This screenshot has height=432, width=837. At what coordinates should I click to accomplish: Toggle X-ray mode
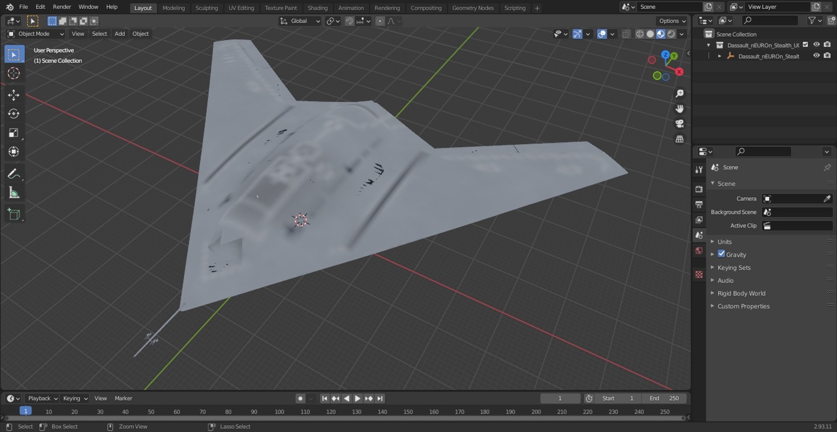626,34
